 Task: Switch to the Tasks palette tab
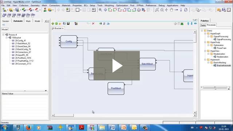pyautogui.click(x=203, y=25)
